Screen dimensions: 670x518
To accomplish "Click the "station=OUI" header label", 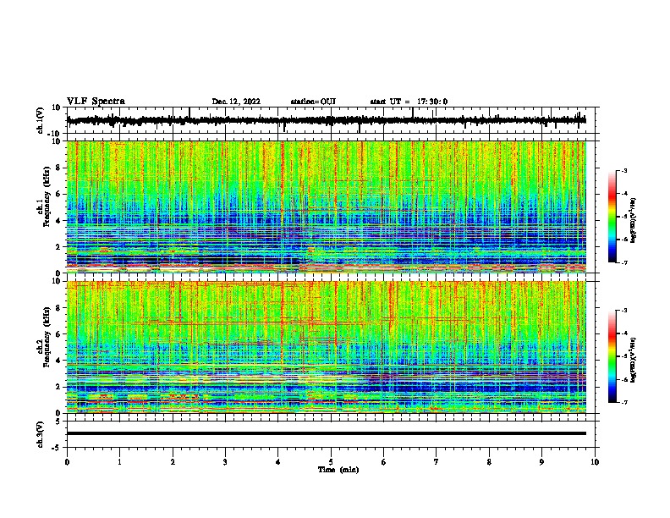I will tap(313, 102).
